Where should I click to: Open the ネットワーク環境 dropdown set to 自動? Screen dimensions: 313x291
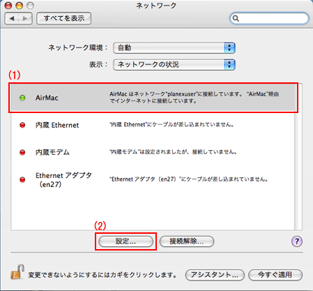click(x=174, y=48)
